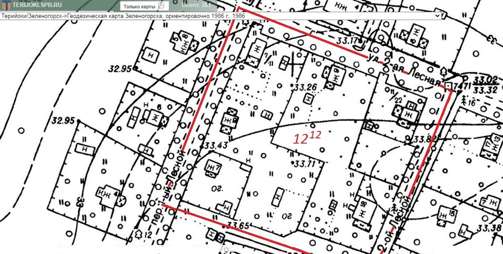Image resolution: width=503 pixels, height=254 pixels.
Task: Click the survey point marker 7471
Action: point(449,85)
